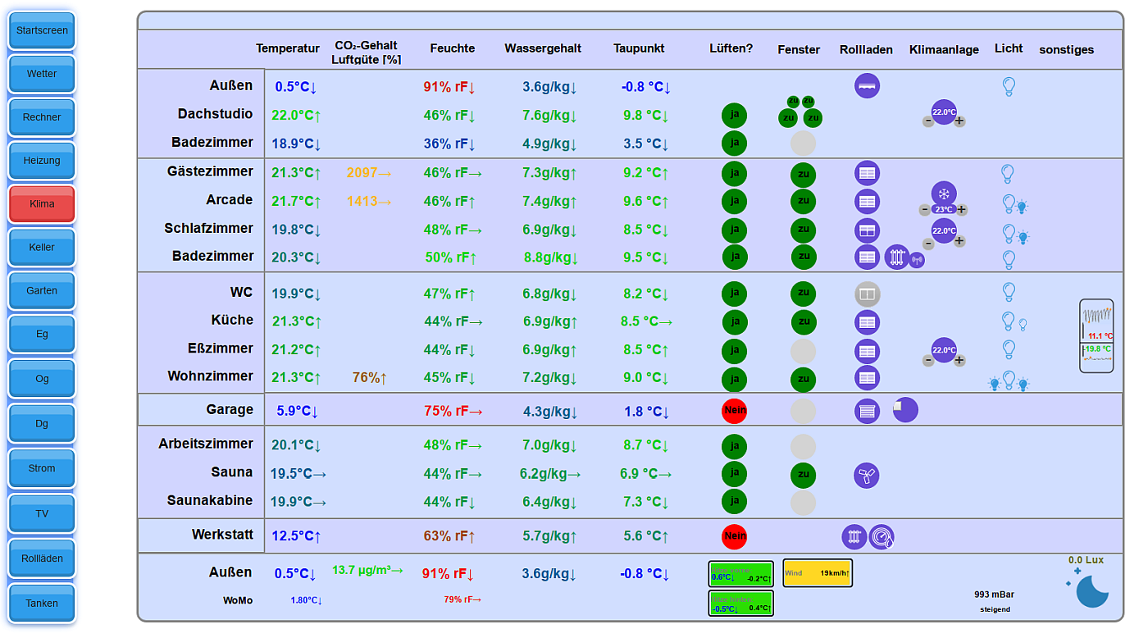Click the Schlafzimmer roller shutter icon
The image size is (1148, 638).
click(x=867, y=230)
